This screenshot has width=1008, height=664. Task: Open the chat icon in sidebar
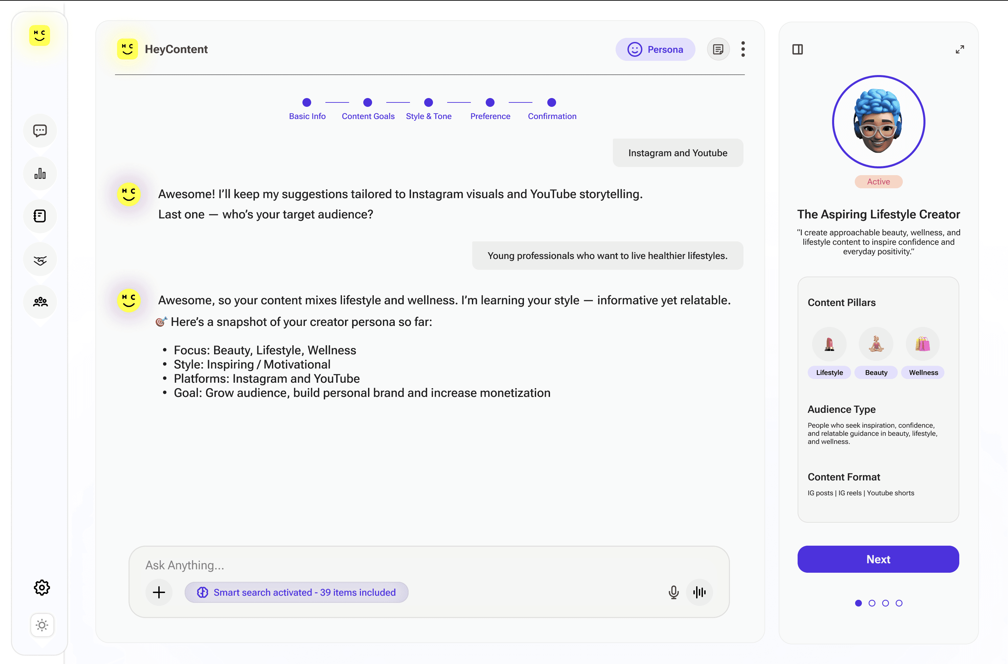click(40, 131)
